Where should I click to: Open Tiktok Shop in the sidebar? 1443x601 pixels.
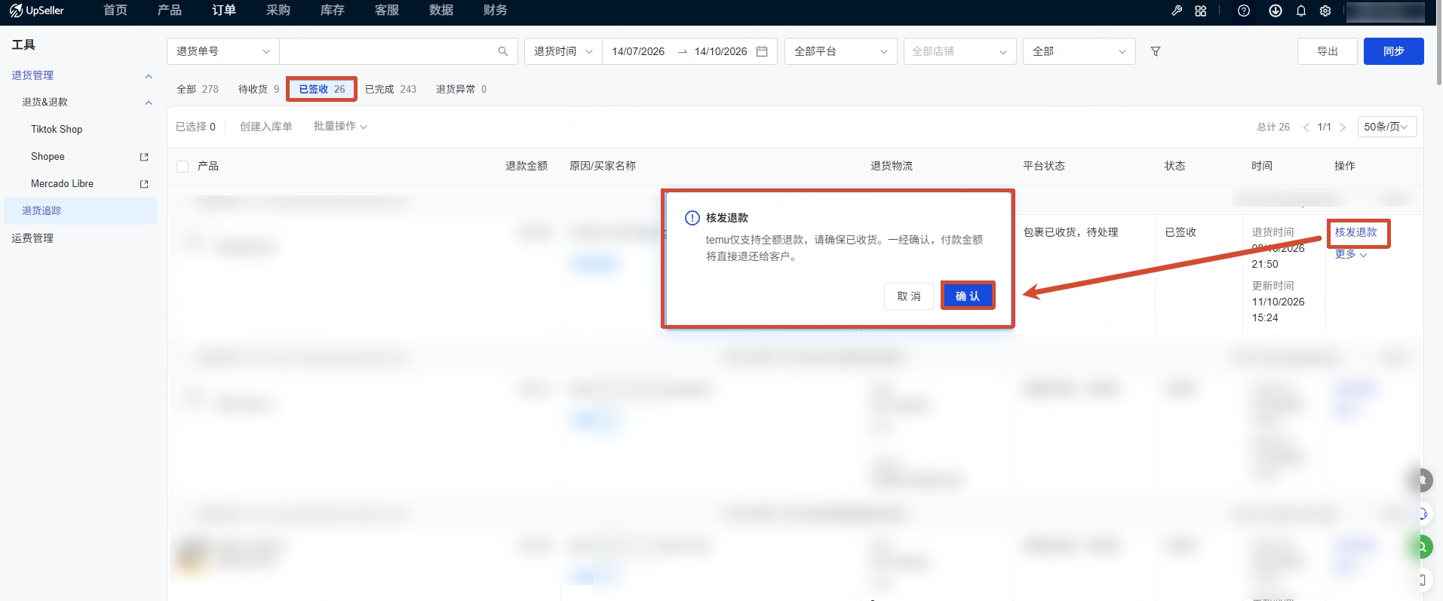57,130
